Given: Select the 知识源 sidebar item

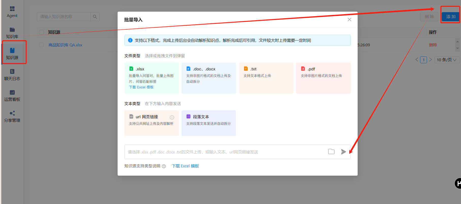Looking at the screenshot, I should tap(12, 54).
